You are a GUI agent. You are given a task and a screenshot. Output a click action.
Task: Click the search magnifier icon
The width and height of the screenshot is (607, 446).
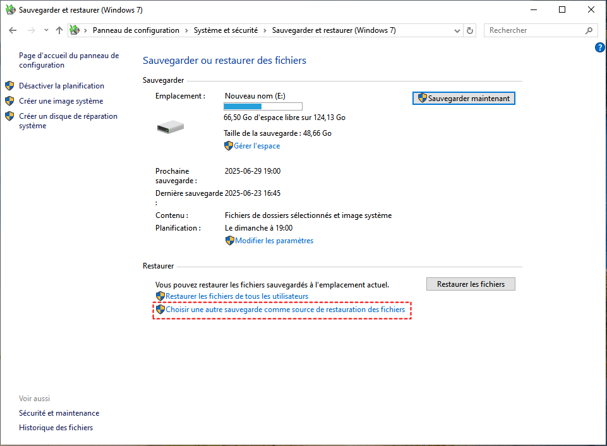click(589, 30)
